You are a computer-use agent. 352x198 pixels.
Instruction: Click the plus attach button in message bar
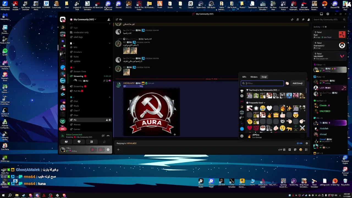point(118,150)
